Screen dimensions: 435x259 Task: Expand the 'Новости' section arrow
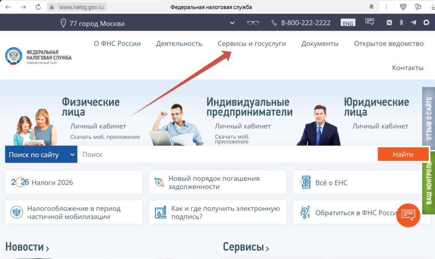[x=47, y=249]
